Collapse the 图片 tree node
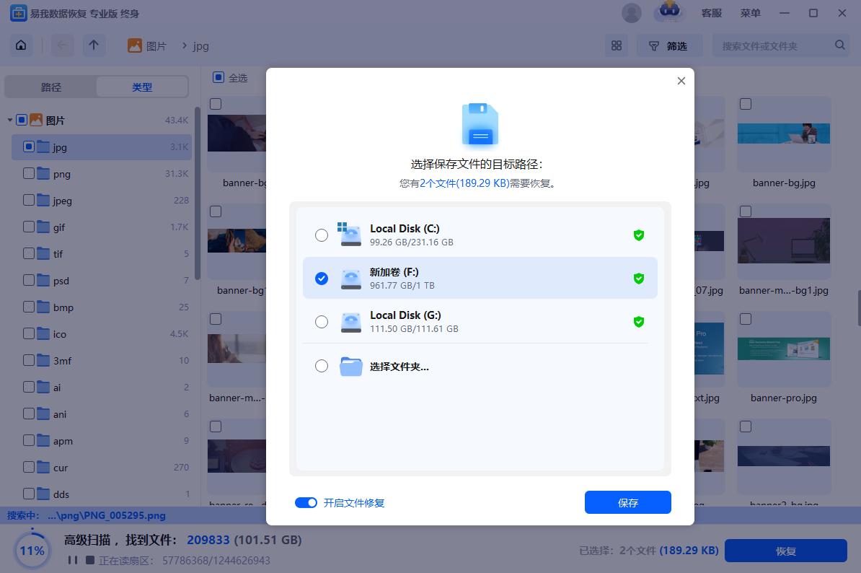This screenshot has height=573, width=861. tap(10, 121)
